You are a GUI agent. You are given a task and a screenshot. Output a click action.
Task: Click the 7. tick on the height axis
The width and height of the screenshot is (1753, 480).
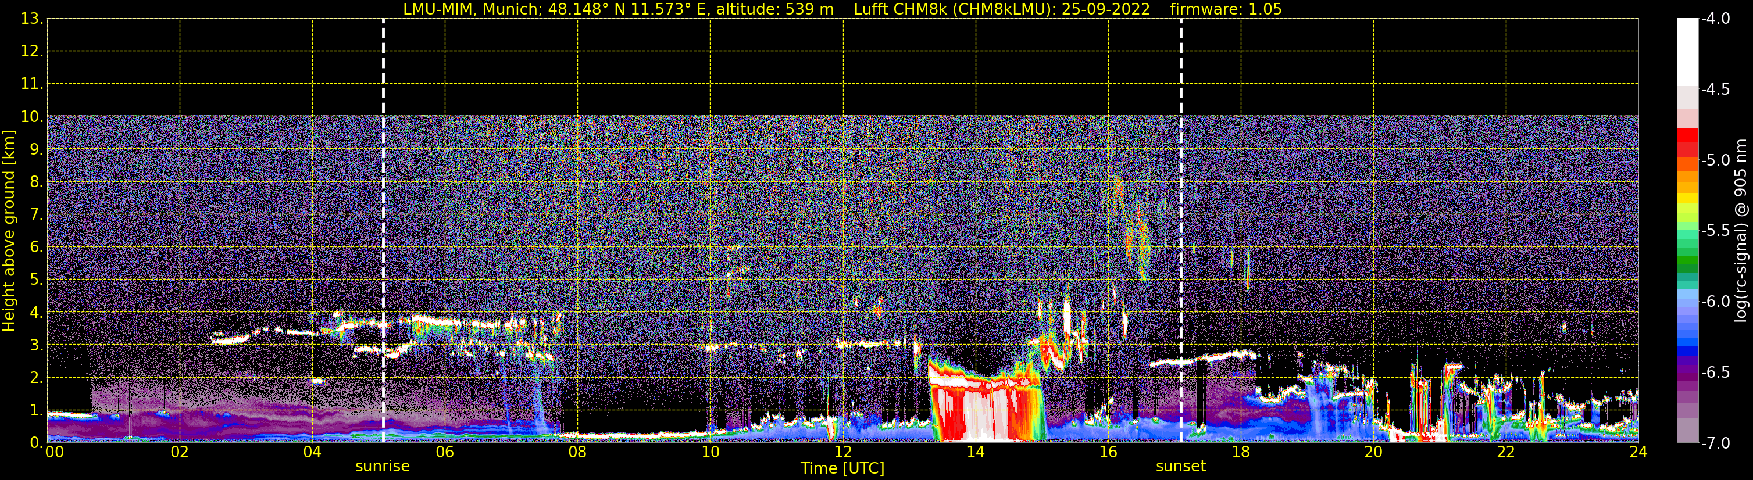tap(36, 215)
